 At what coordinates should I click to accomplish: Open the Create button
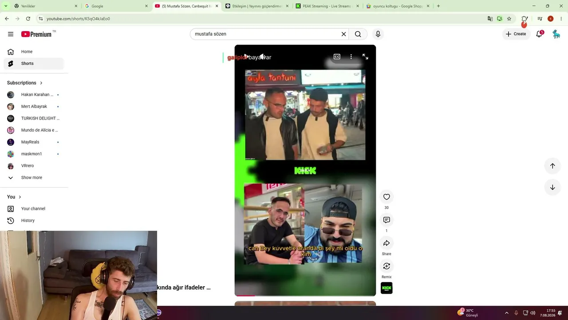(x=516, y=34)
